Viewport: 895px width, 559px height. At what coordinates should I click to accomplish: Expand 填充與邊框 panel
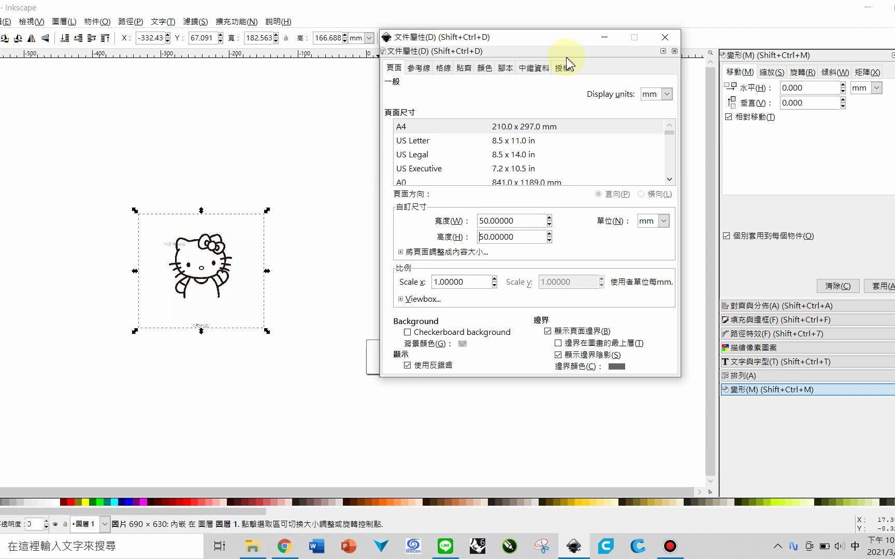[x=807, y=320]
